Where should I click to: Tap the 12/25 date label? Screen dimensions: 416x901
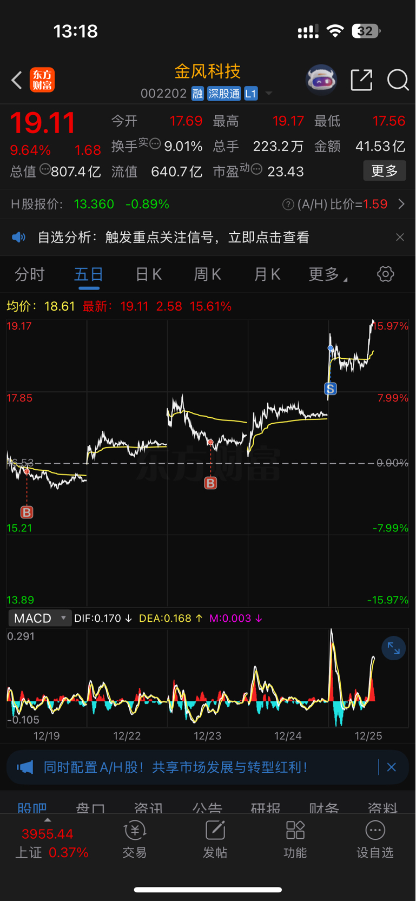click(x=368, y=736)
